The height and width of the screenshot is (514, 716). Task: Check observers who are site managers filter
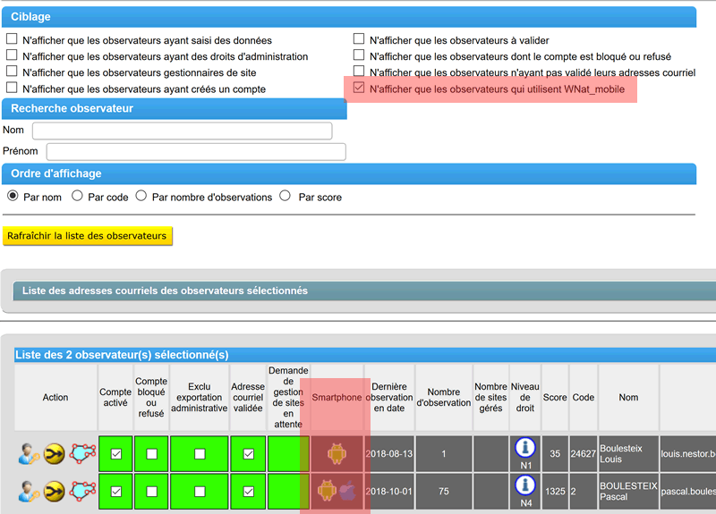[12, 72]
